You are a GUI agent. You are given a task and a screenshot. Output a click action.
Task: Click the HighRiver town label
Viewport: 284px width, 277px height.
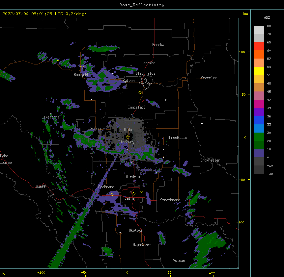coord(142,244)
